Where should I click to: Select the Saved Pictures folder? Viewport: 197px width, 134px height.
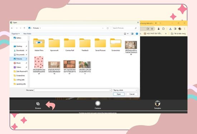pyautogui.click(x=100, y=45)
